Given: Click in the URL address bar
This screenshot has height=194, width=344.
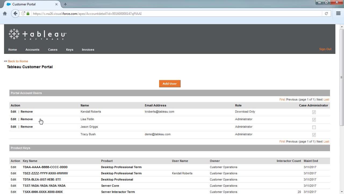Looking at the screenshot, I should tap(175, 13).
